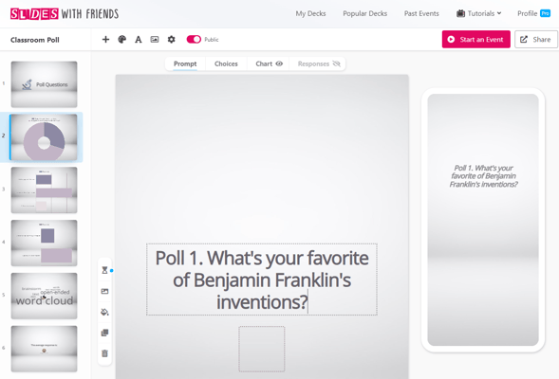Expand the Tutorials dropdown menu
The height and width of the screenshot is (379, 559).
pyautogui.click(x=479, y=13)
